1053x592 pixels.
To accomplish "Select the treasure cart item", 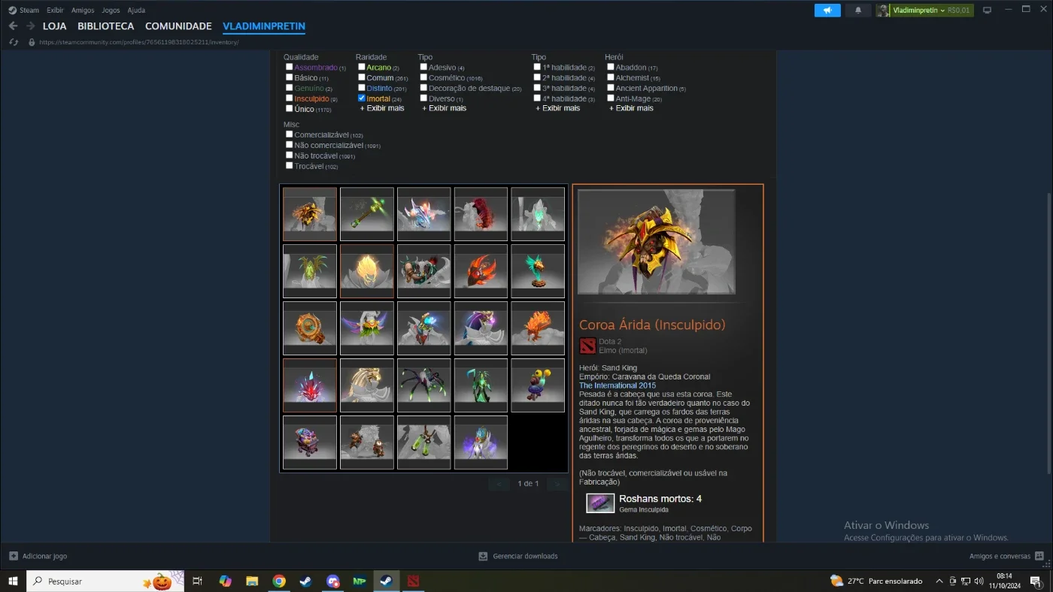I will coord(310,442).
